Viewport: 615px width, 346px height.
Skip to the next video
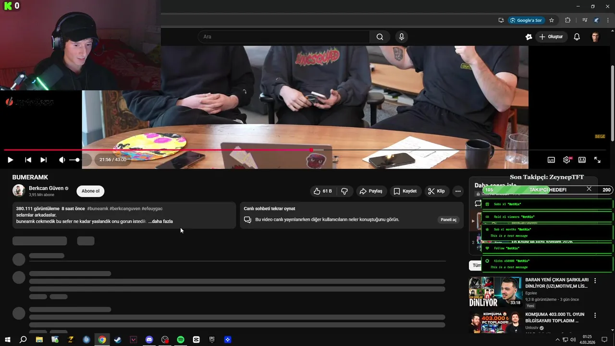click(x=43, y=160)
